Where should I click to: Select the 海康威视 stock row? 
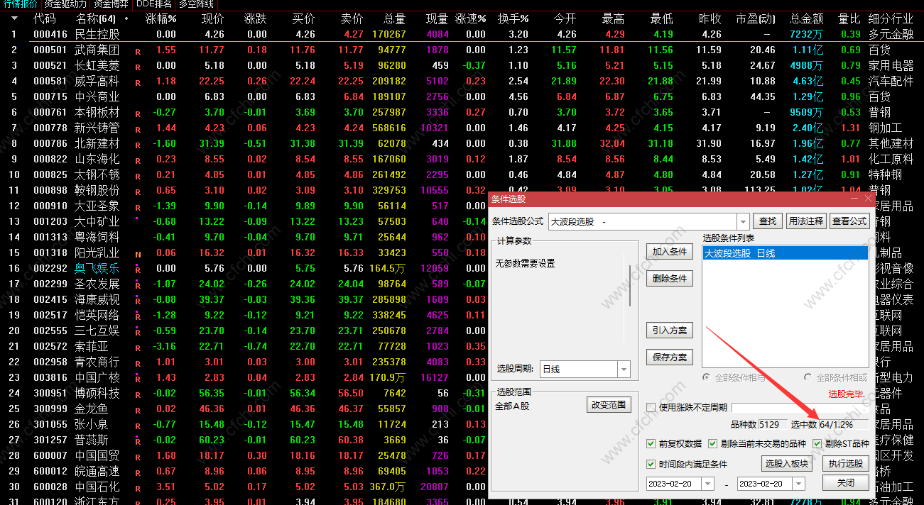click(x=244, y=299)
